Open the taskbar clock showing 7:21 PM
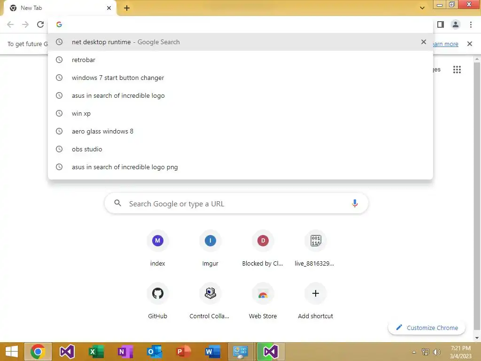481x361 pixels. [x=460, y=352]
